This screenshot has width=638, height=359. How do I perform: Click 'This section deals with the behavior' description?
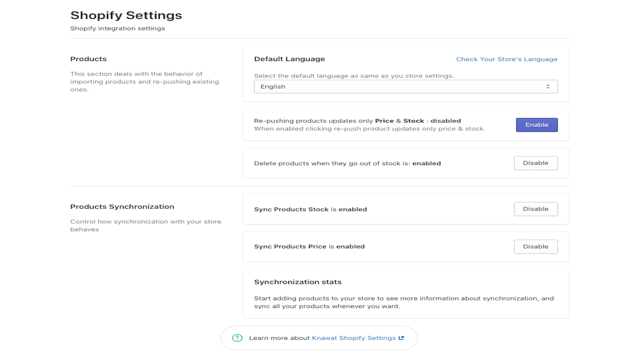145,82
